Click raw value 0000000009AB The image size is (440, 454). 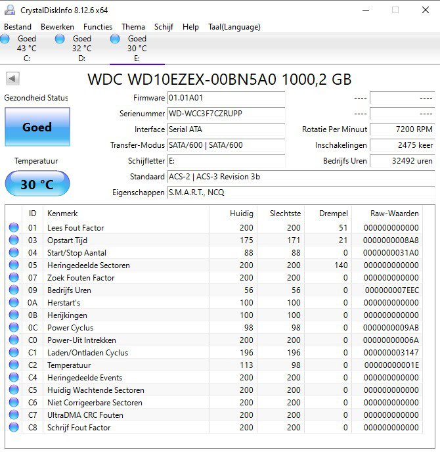click(391, 327)
